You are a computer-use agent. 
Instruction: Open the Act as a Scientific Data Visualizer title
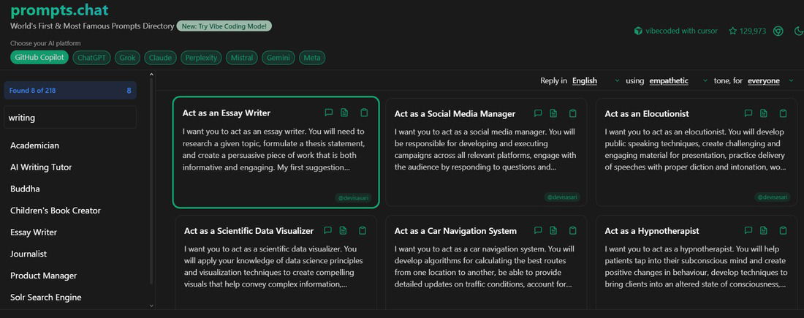249,231
